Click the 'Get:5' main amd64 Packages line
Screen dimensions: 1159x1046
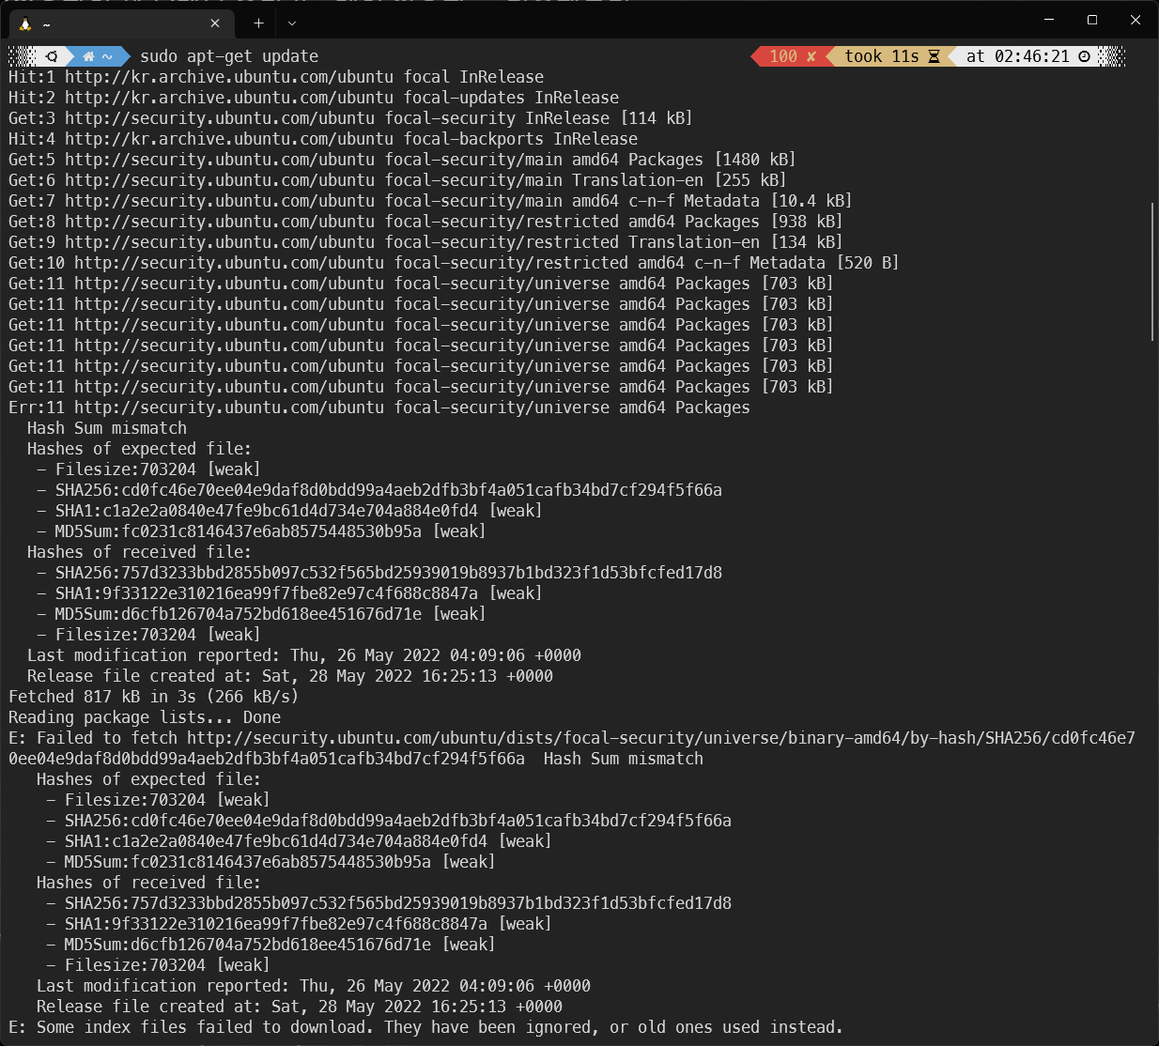(402, 160)
